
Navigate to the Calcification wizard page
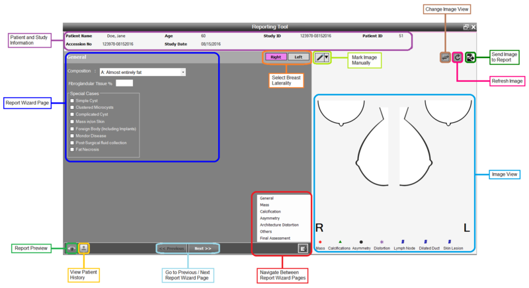(x=270, y=211)
